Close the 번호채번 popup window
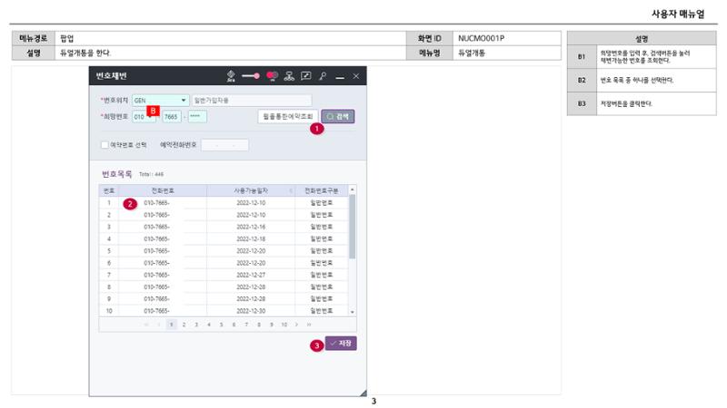 356,76
